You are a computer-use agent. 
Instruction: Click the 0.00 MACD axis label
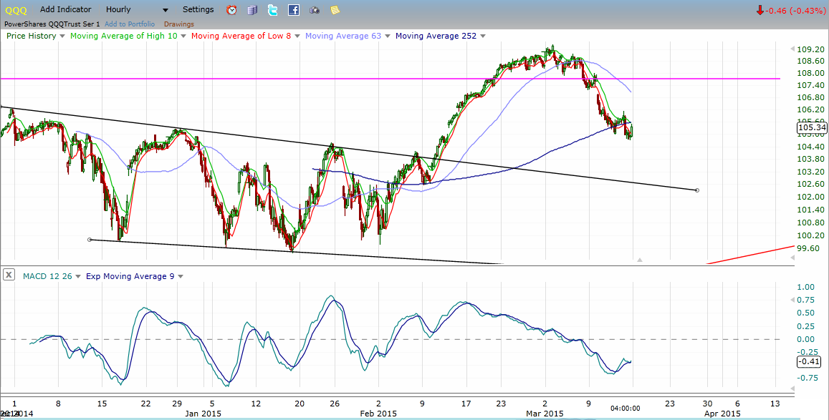(806, 339)
